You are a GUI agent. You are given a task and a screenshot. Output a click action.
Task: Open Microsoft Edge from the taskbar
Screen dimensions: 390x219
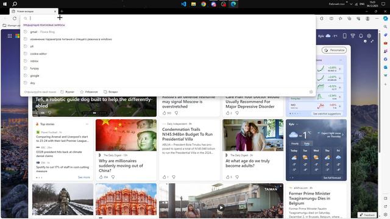(x=233, y=4)
